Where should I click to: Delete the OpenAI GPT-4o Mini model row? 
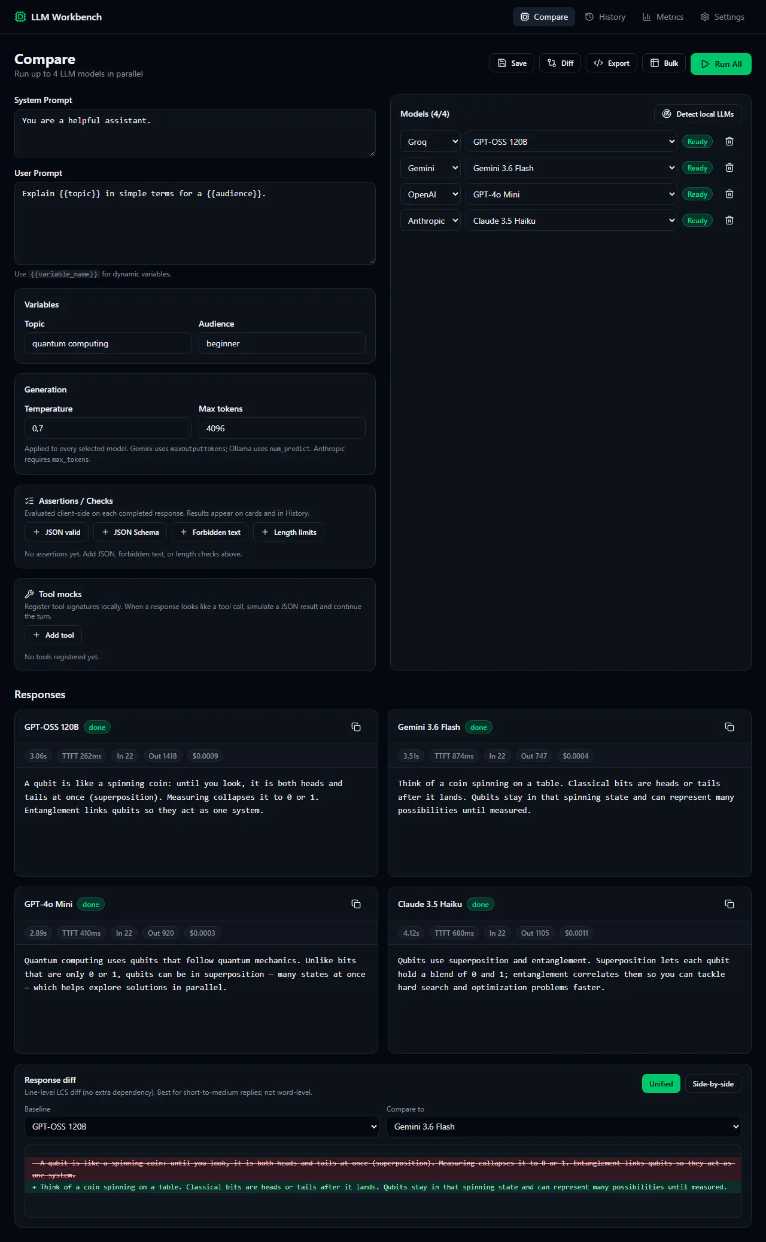pyautogui.click(x=729, y=194)
